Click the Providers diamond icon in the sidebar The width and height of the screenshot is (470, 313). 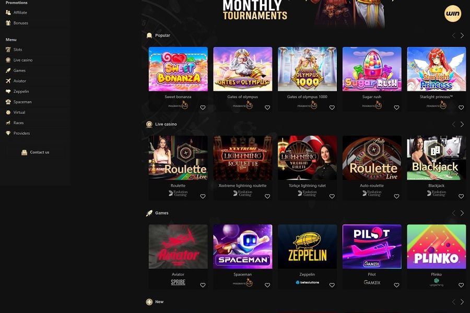pos(8,134)
